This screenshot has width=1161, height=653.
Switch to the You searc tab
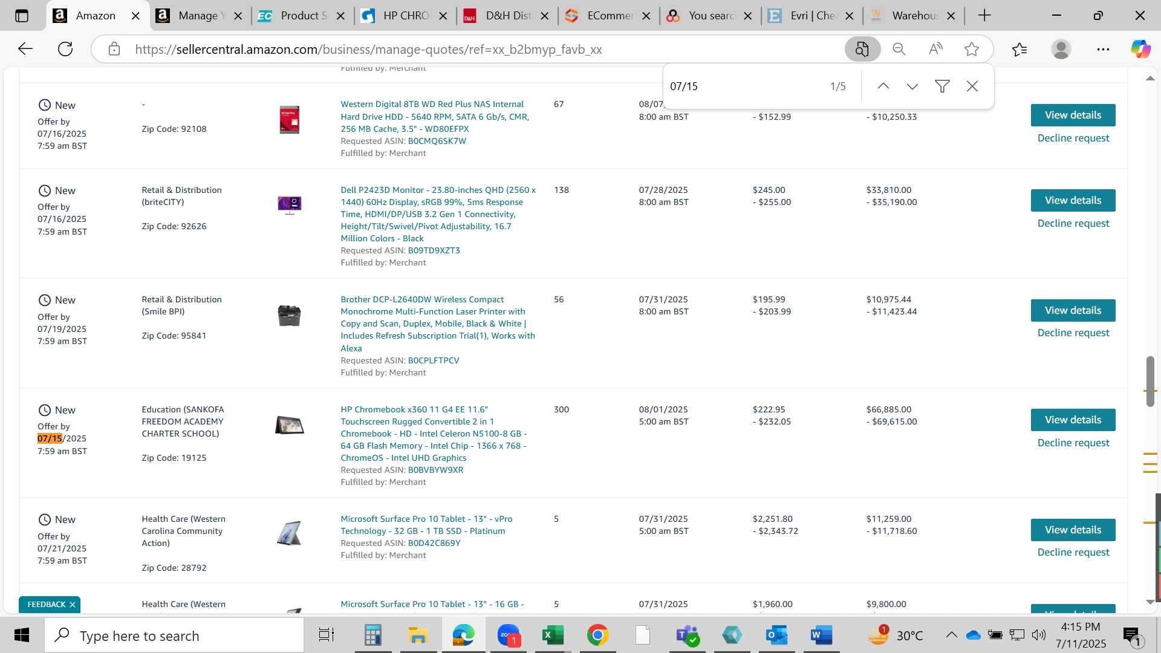point(710,16)
